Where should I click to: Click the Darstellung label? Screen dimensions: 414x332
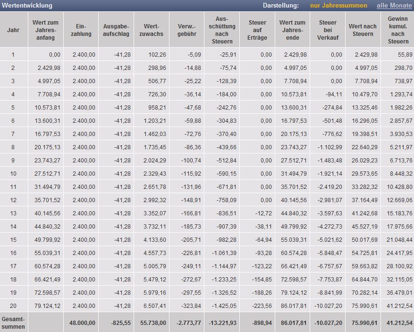click(x=281, y=5)
